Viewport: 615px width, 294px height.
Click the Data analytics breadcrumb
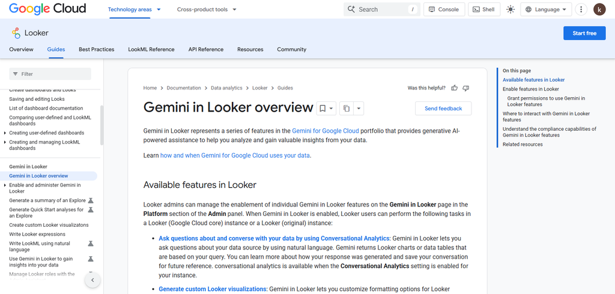coord(226,88)
